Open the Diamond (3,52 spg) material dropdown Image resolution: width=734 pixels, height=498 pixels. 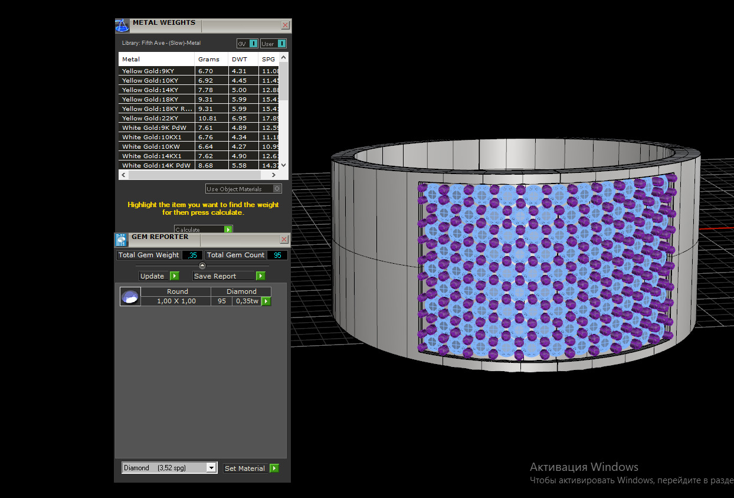[169, 468]
